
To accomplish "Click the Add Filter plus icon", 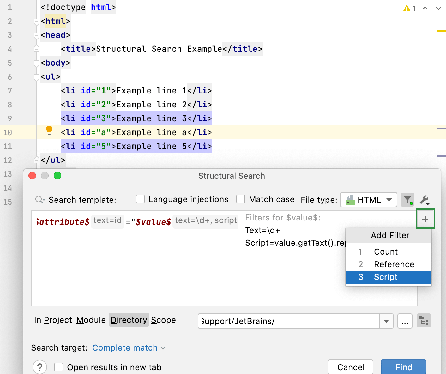I will pos(425,218).
